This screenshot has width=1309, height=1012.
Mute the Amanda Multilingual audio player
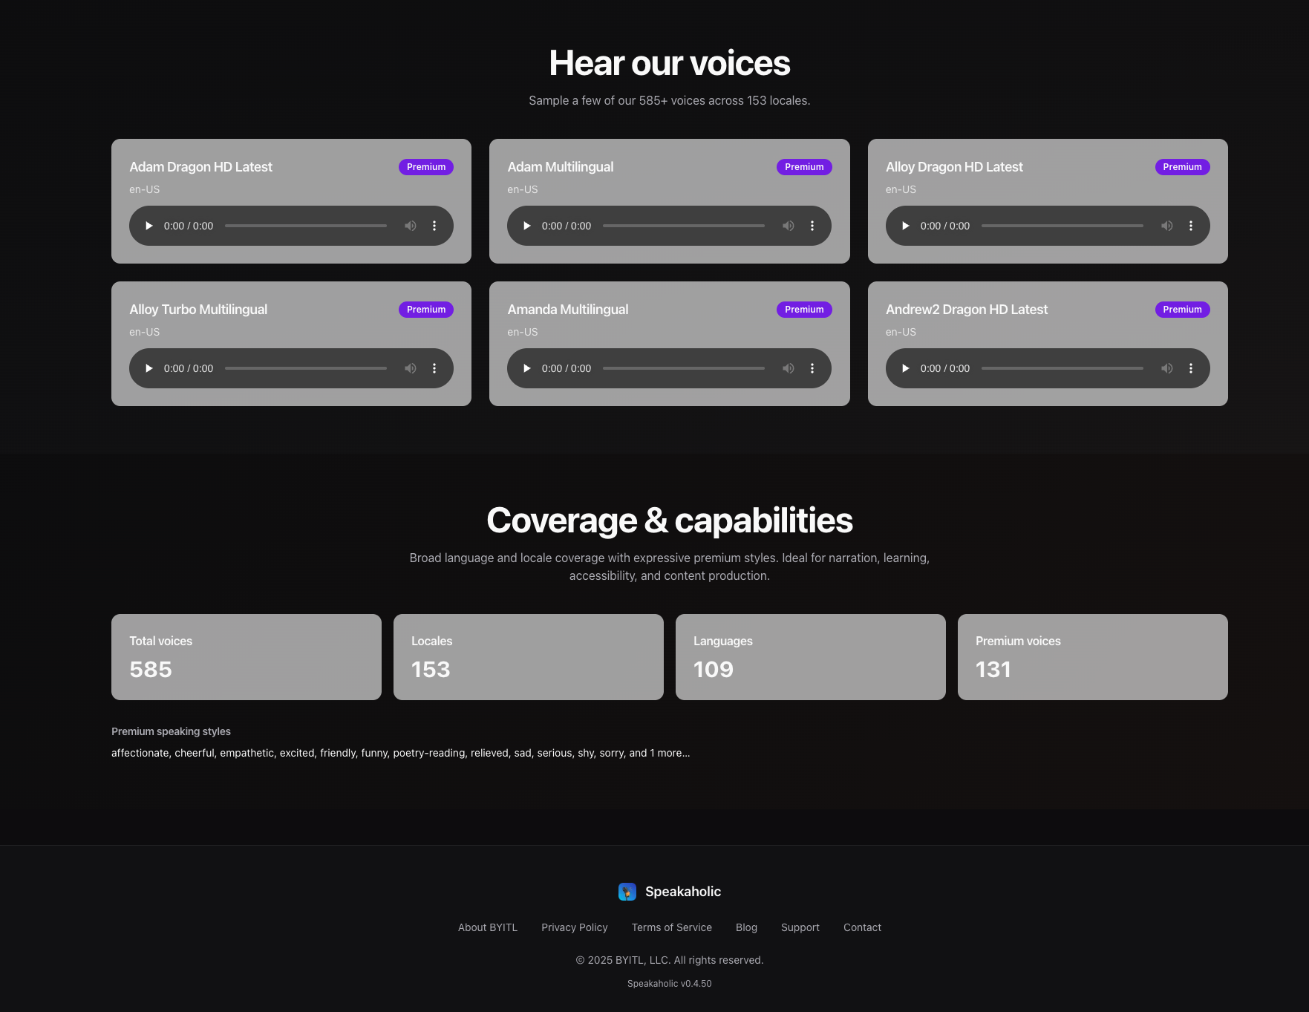[x=789, y=368]
